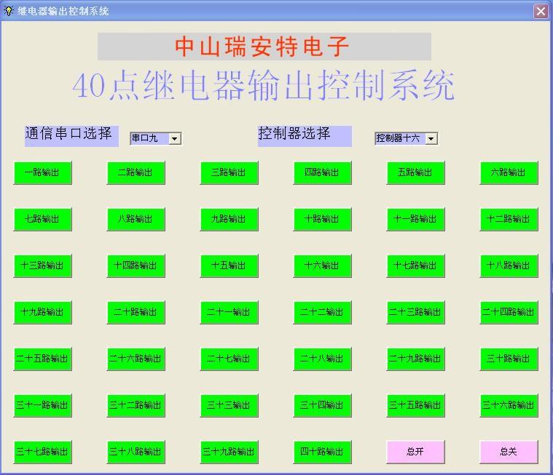The width and height of the screenshot is (553, 475).
Task: Select the 二十八输出 relay button
Action: click(x=322, y=359)
